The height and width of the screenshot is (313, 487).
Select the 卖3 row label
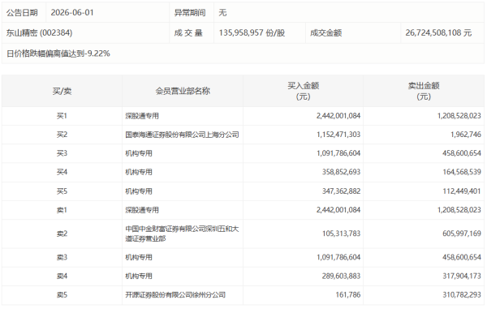click(x=62, y=258)
